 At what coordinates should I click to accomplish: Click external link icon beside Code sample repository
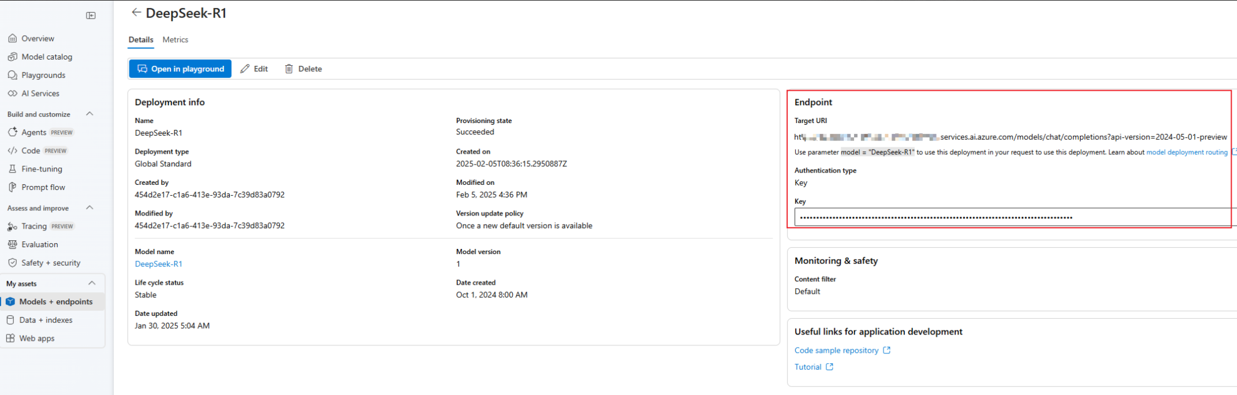tap(886, 350)
